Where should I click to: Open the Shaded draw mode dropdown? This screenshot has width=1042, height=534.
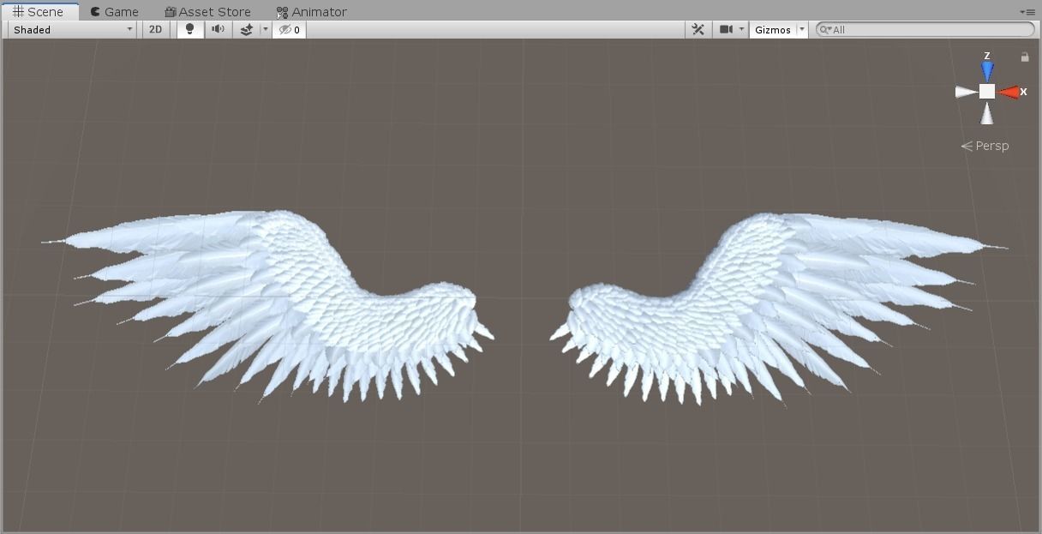[72, 29]
